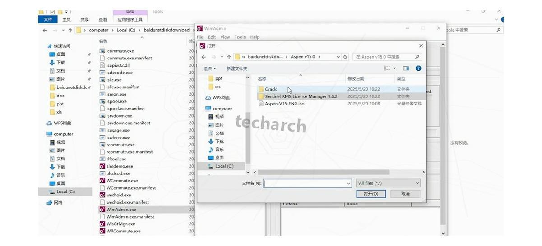Click the dialog horizontal scrollbar
Viewport: 542px width, 246px height.
click(324, 172)
